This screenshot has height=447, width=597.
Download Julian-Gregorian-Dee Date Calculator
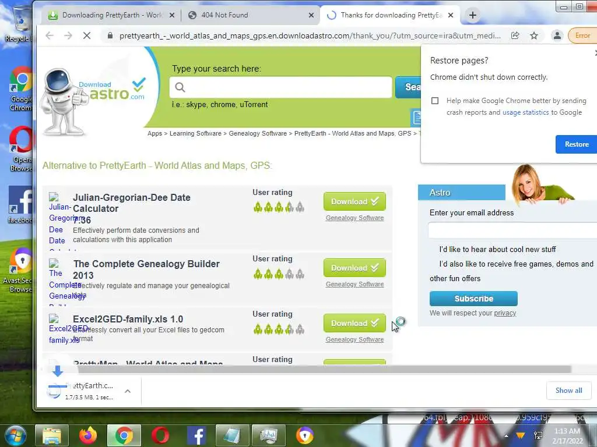click(354, 201)
